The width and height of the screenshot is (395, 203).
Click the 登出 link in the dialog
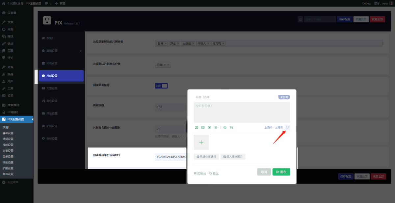pyautogui.click(x=214, y=173)
